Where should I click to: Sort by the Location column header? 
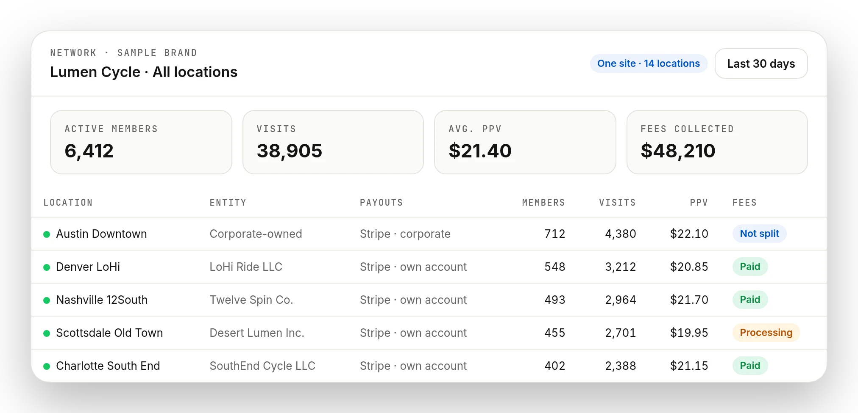click(68, 203)
